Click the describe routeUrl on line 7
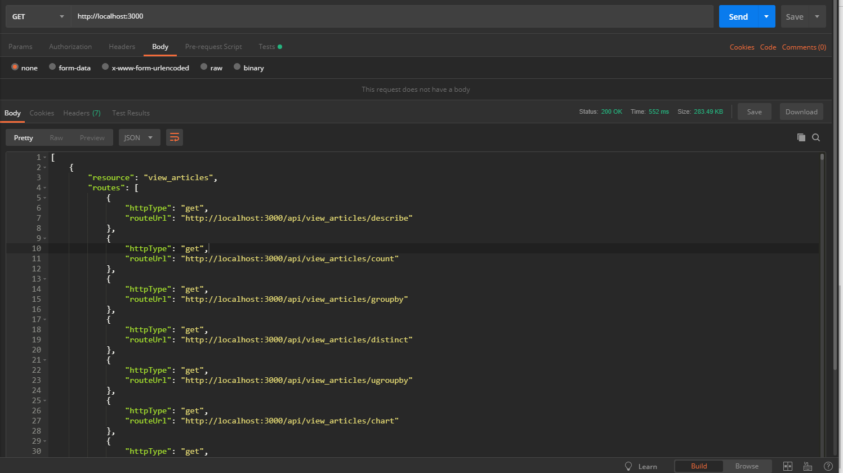The width and height of the screenshot is (843, 473). coord(297,218)
